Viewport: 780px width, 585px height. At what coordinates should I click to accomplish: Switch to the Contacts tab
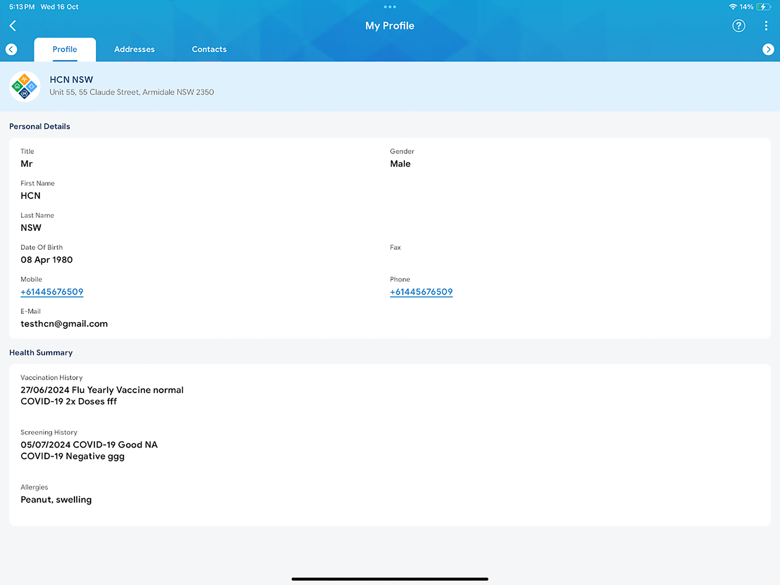209,49
